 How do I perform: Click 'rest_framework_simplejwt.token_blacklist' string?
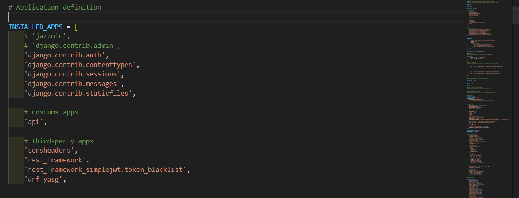(105, 170)
